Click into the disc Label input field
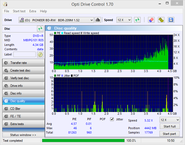This screenshot has height=145, width=185. (x=25, y=54)
